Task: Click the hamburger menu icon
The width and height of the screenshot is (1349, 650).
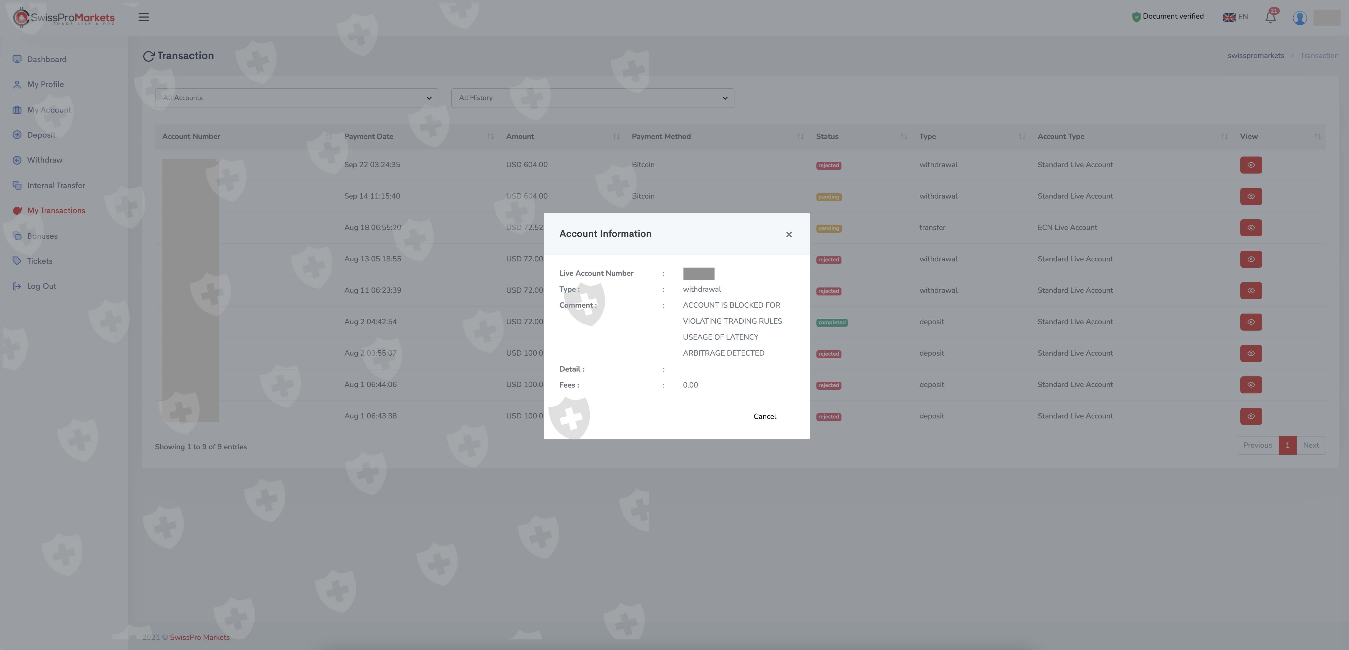Action: pyautogui.click(x=144, y=17)
